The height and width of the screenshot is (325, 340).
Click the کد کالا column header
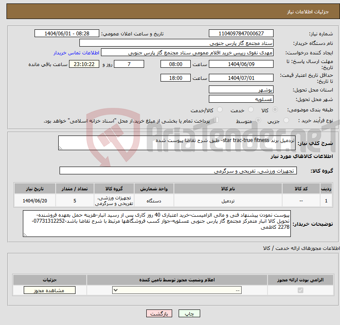(x=301, y=189)
